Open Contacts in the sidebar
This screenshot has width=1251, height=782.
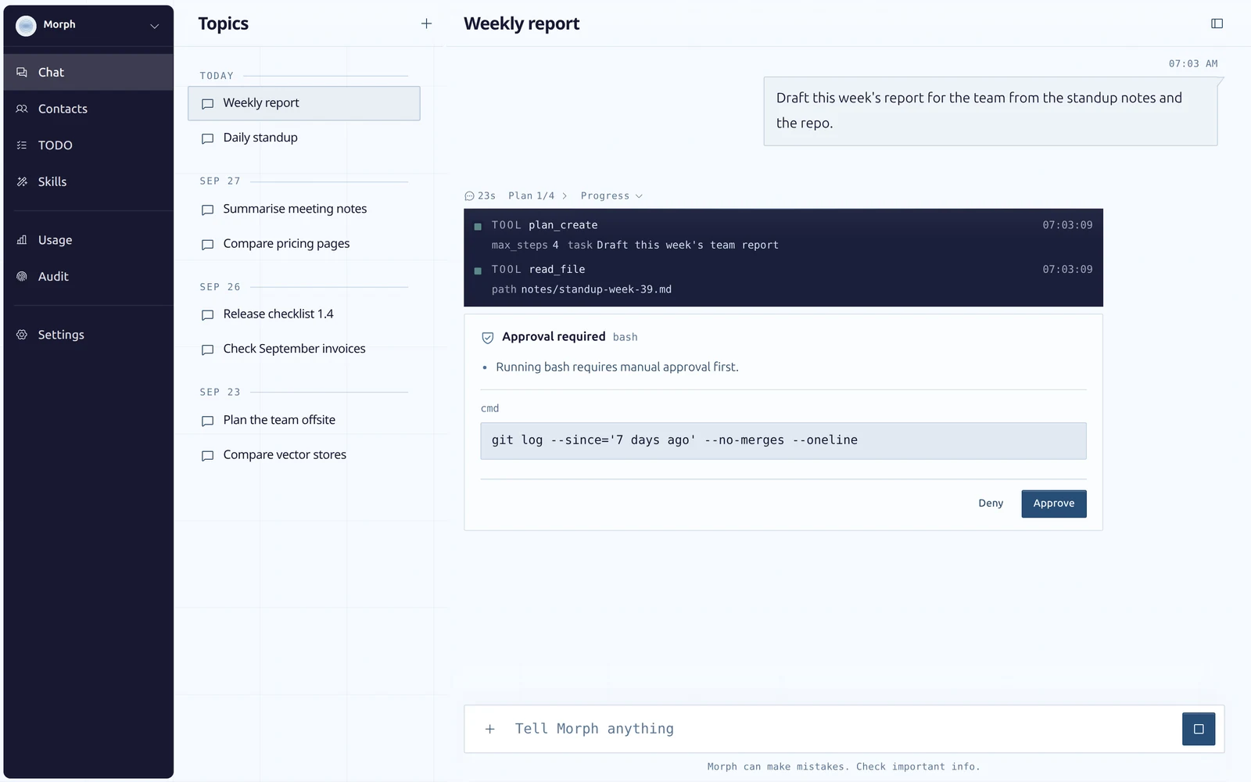pos(88,109)
